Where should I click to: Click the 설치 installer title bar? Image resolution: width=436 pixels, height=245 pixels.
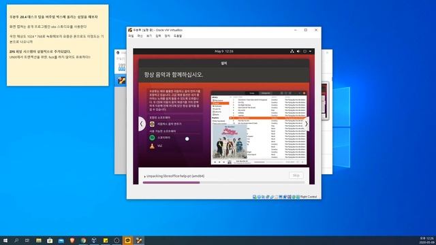224,63
